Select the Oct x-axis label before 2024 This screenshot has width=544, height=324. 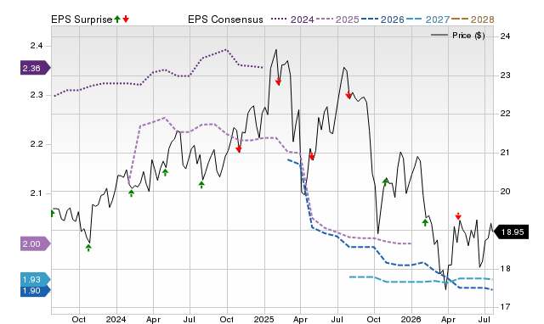pyautogui.click(x=79, y=319)
